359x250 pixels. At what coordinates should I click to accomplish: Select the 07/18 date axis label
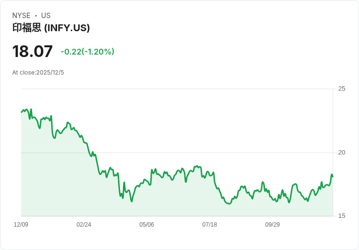click(209, 225)
